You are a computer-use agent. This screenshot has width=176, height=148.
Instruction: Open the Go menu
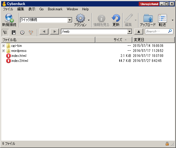click(x=41, y=9)
